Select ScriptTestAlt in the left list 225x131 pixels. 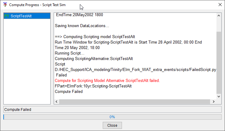[21, 16]
